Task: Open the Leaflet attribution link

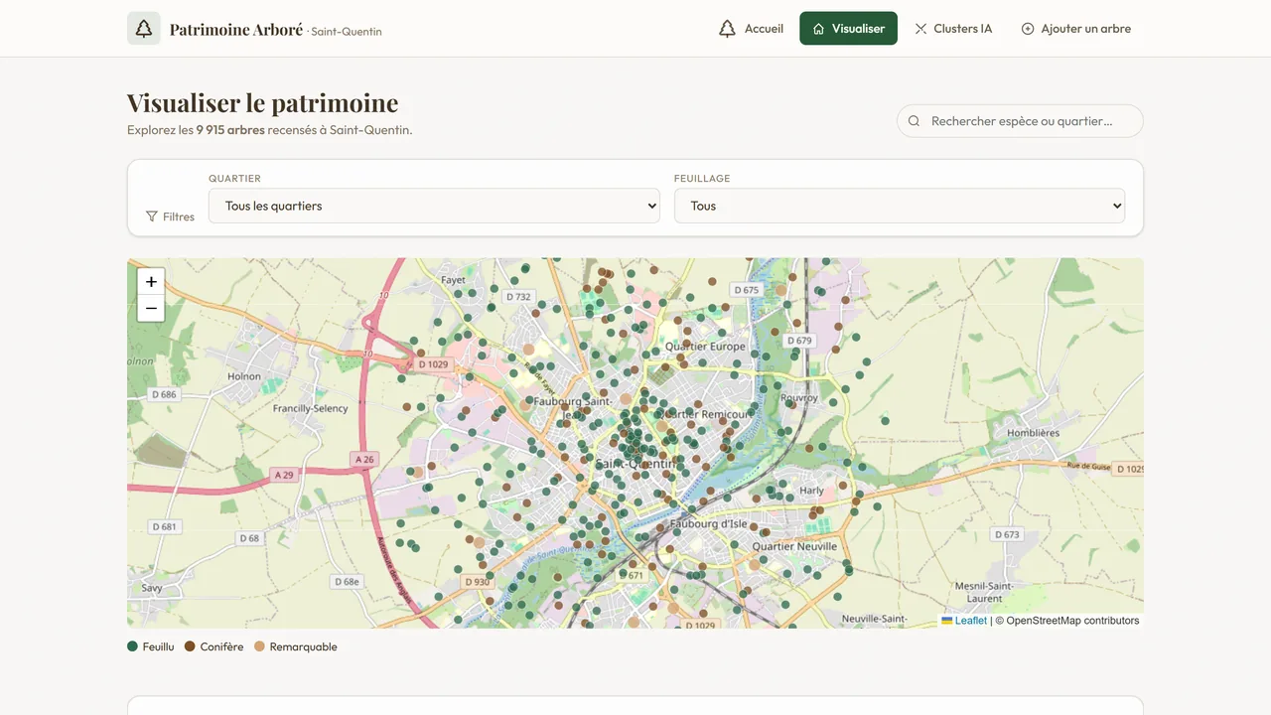Action: coord(964,621)
